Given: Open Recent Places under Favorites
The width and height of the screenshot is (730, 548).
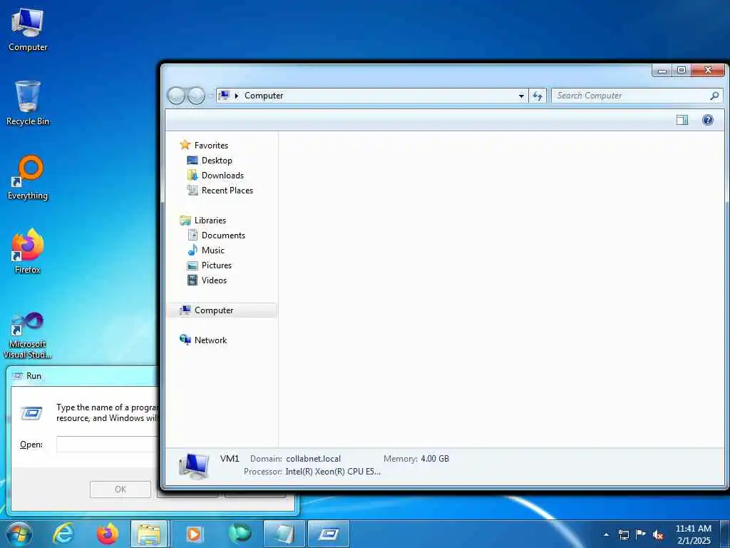Looking at the screenshot, I should point(227,190).
